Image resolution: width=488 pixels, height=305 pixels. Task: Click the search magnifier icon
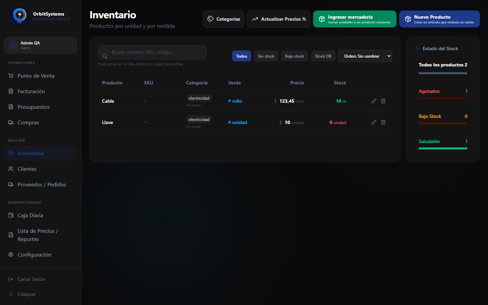[105, 56]
